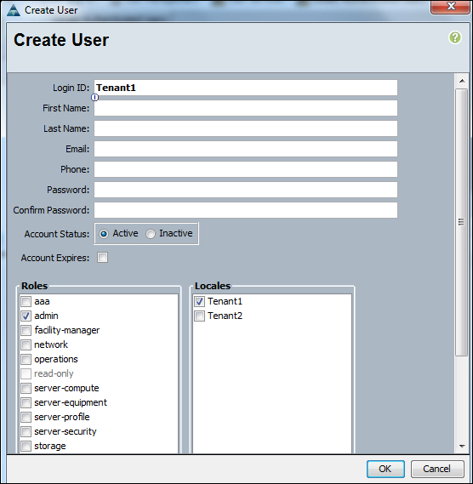Click the Cancel button
This screenshot has width=473, height=484.
point(437,469)
